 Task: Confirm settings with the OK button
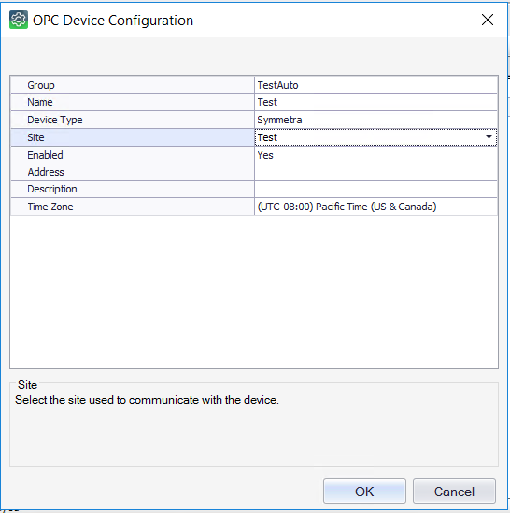coord(364,492)
